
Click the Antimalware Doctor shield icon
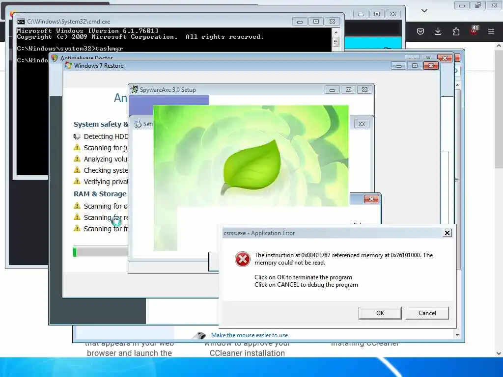coord(54,58)
